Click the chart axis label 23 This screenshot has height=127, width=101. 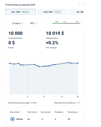(62, 97)
